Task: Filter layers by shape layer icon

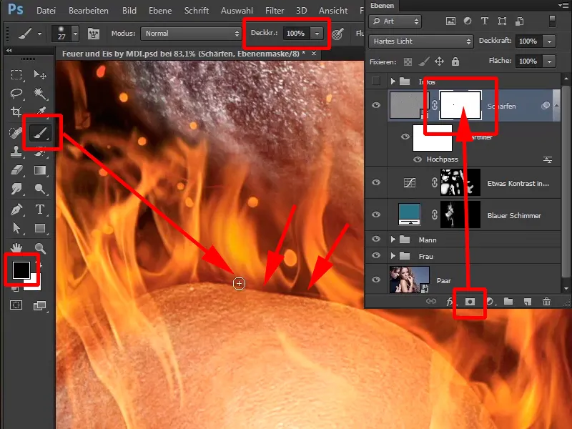Action: click(x=502, y=21)
